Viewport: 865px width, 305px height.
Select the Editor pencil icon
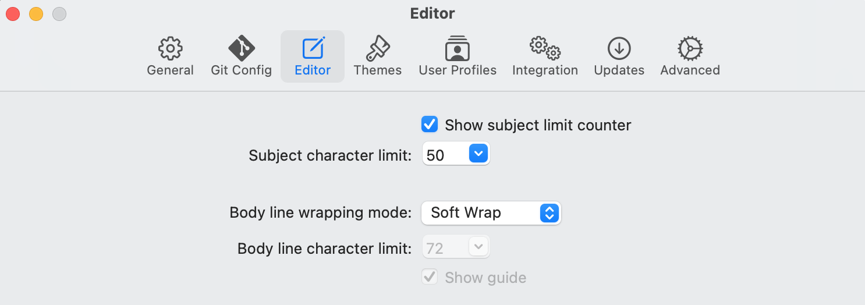313,49
